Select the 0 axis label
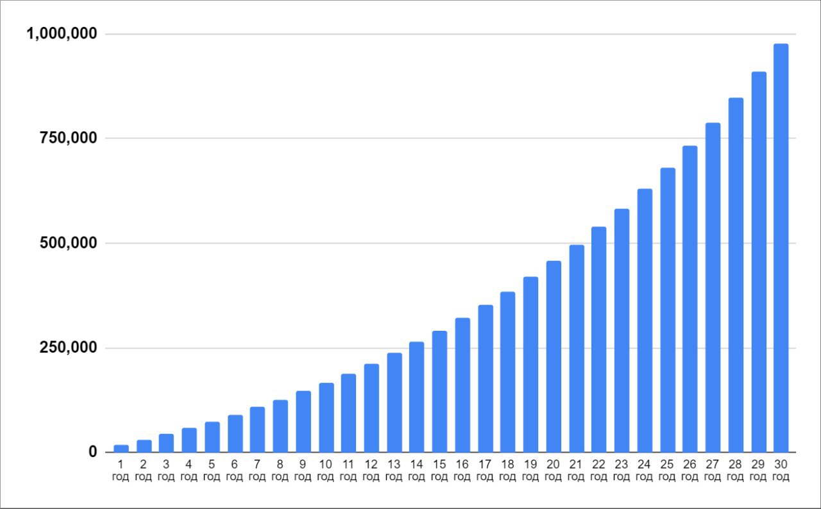This screenshot has height=509, width=821. click(93, 452)
